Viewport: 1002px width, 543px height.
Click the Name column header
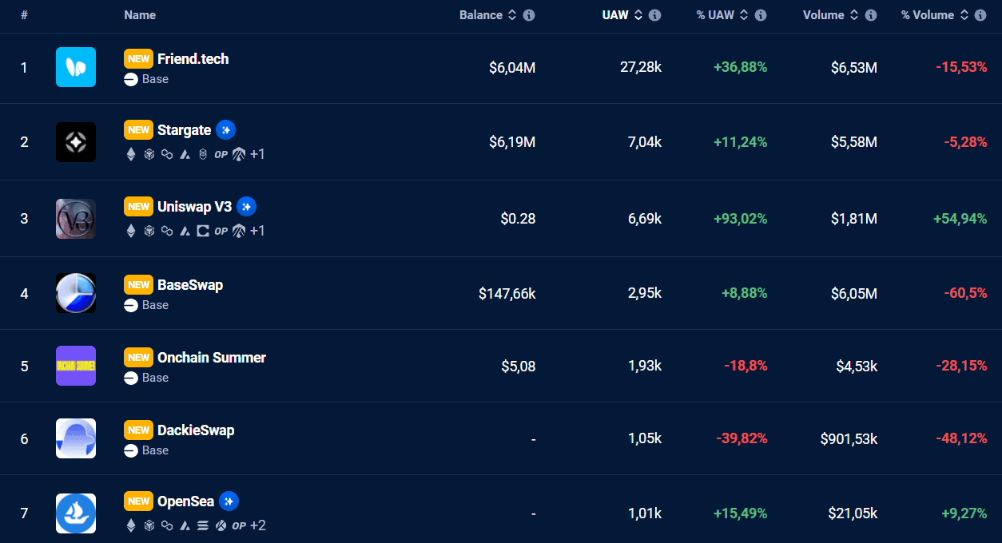point(140,15)
